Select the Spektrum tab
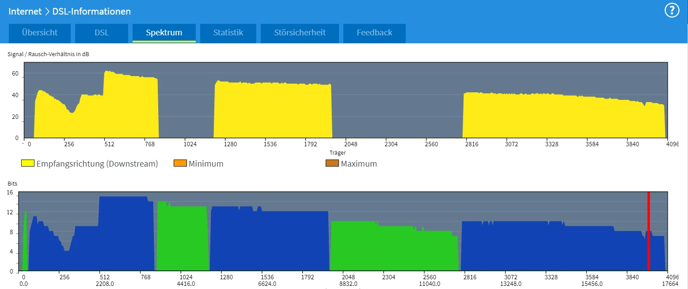 point(164,33)
